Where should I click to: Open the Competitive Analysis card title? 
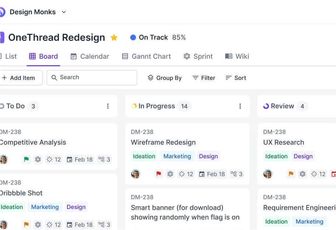point(33,142)
